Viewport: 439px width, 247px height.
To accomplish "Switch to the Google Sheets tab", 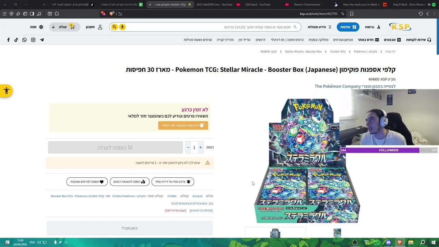I will [121, 4].
